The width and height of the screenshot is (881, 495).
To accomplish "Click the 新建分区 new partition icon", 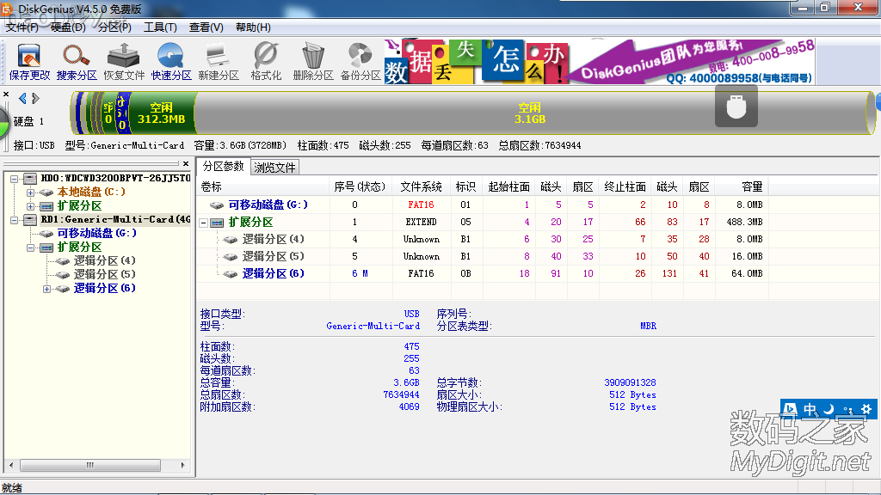I will [219, 62].
